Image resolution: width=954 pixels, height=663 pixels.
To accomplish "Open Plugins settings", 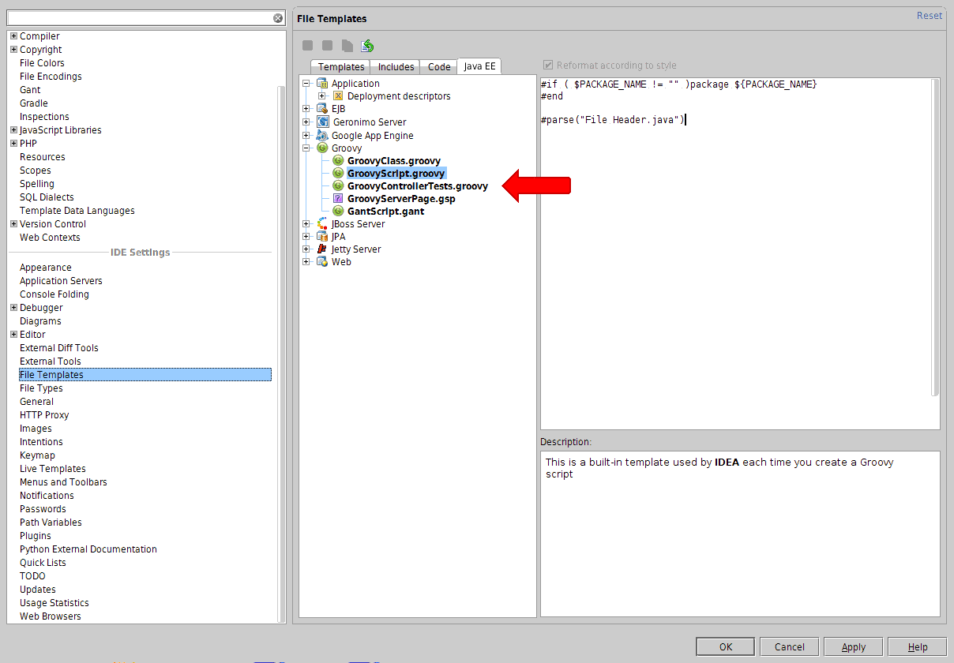I will coord(36,536).
